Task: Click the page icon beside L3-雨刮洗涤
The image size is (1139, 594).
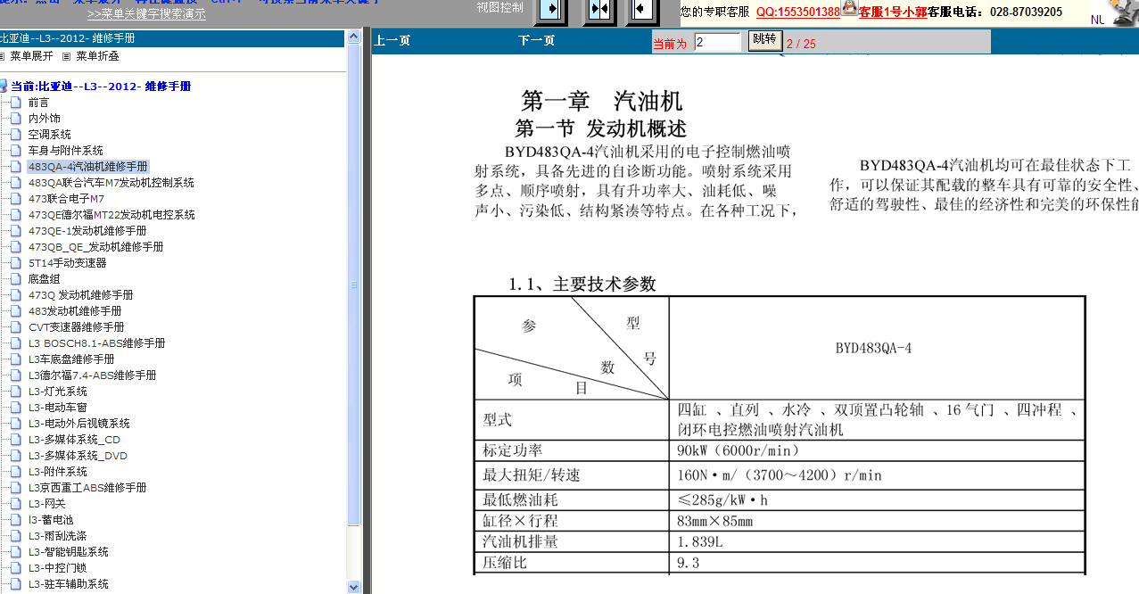Action: pos(15,536)
